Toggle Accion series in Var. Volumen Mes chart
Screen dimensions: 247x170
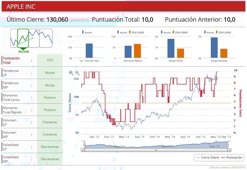point(87,32)
